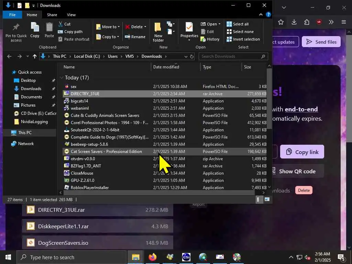This screenshot has height=264, width=352.
Task: Switch to the Share ribbon tab
Action: [52, 15]
